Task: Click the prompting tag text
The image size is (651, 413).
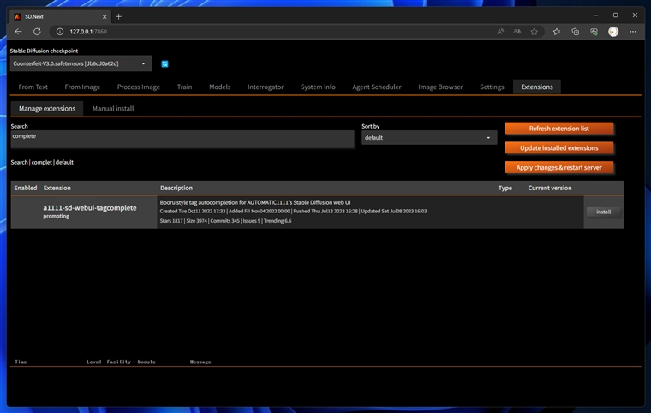Action: click(56, 217)
